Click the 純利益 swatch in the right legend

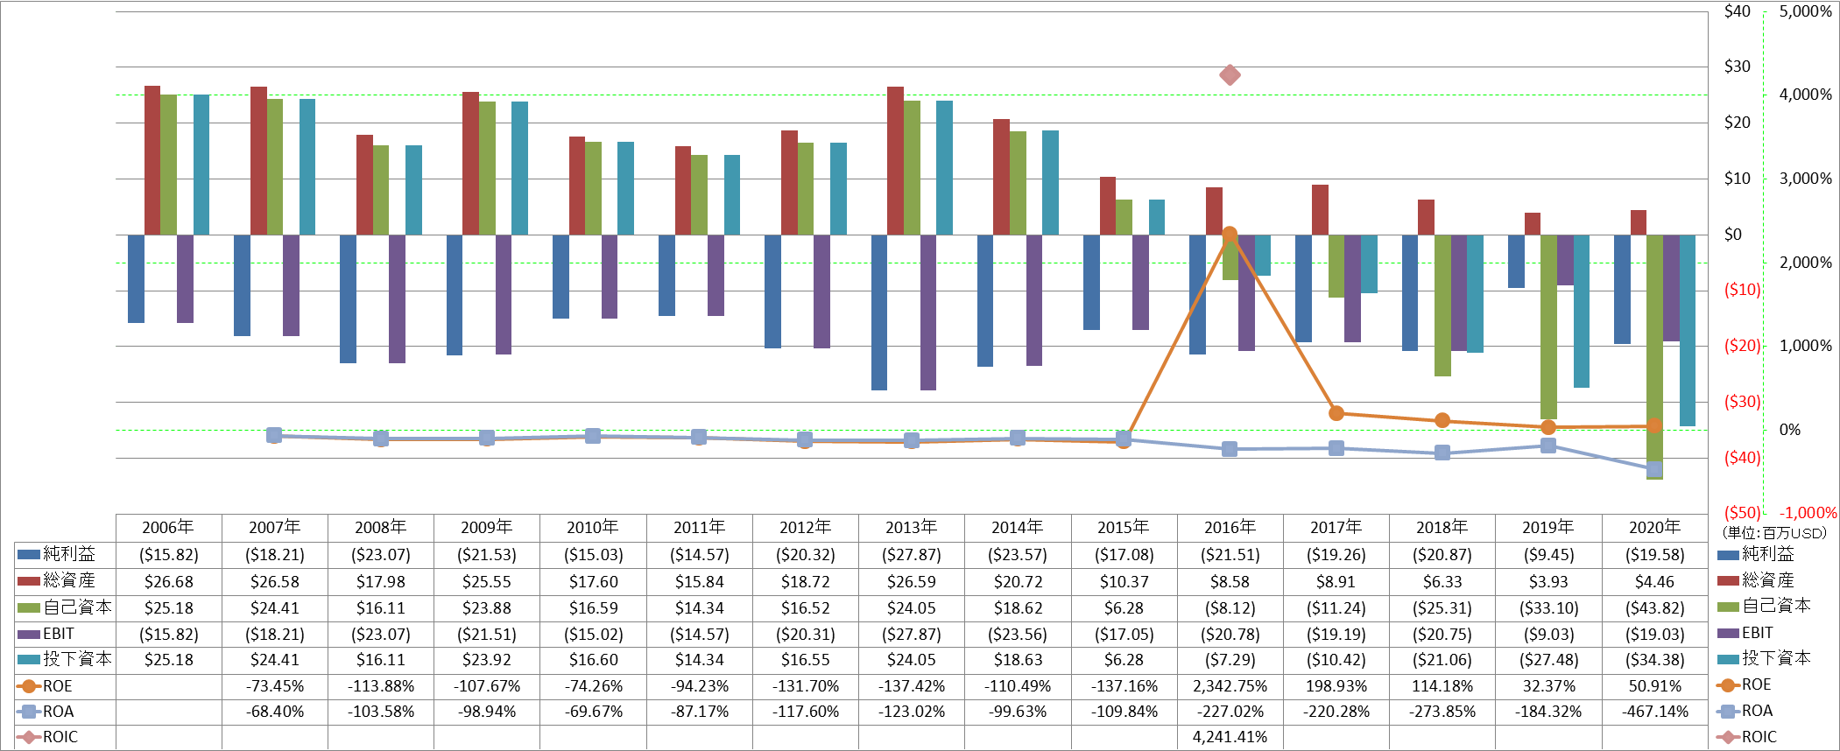pos(1728,555)
